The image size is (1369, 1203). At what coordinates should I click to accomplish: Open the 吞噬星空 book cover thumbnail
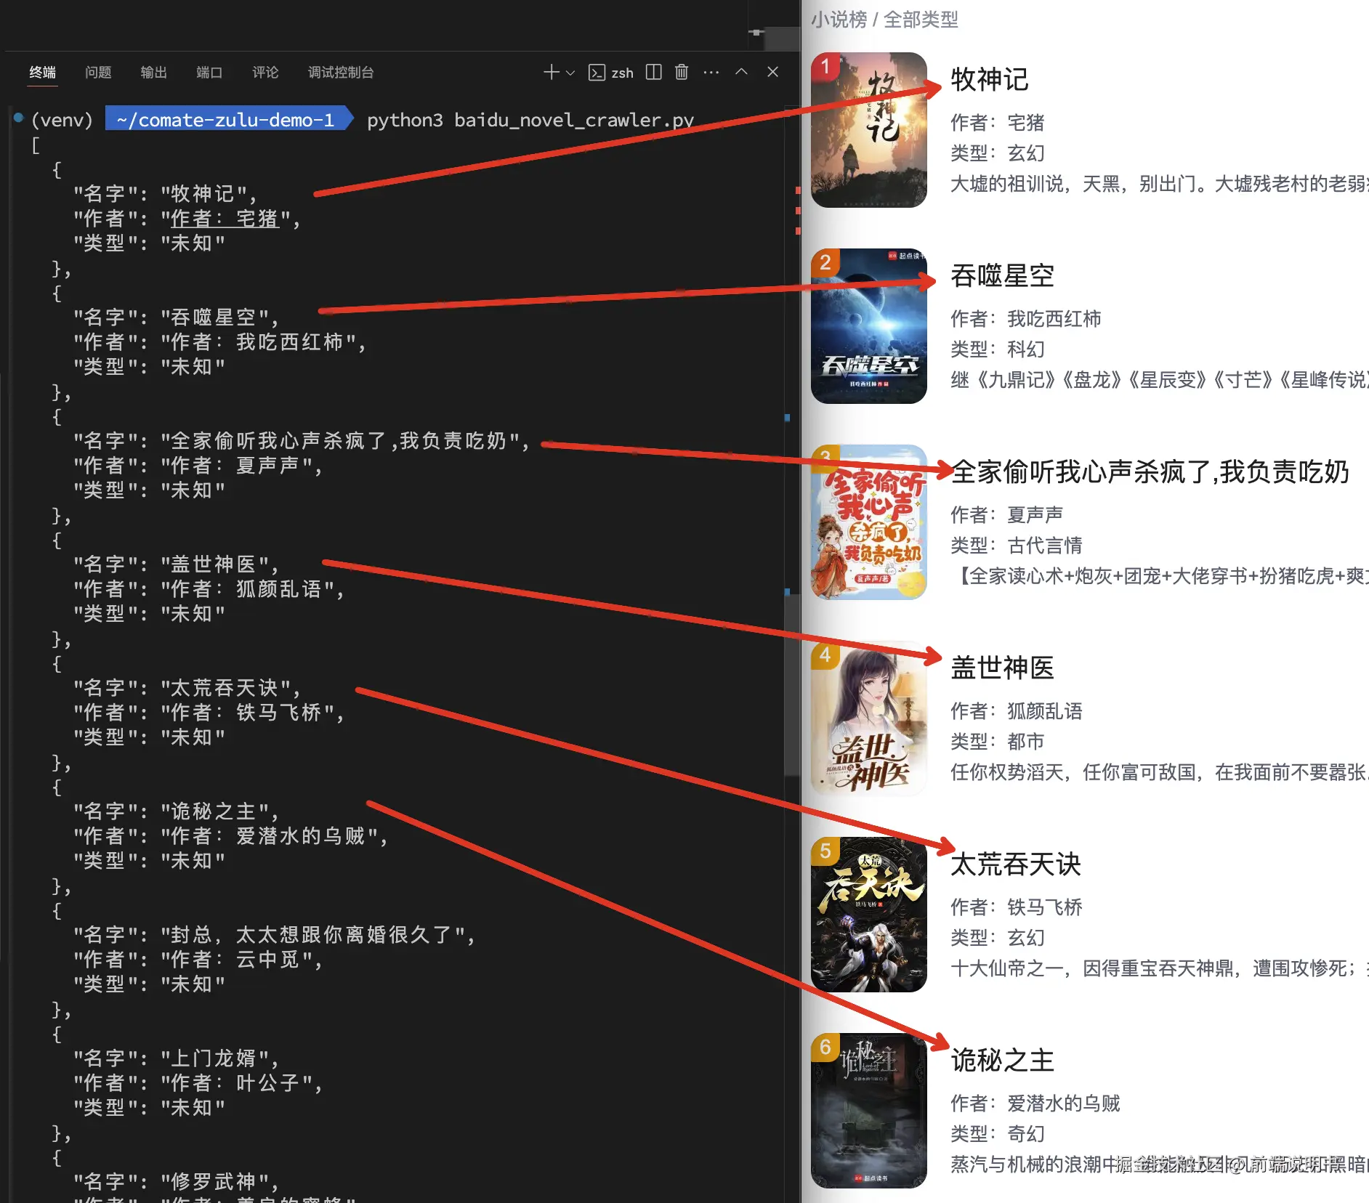click(868, 326)
